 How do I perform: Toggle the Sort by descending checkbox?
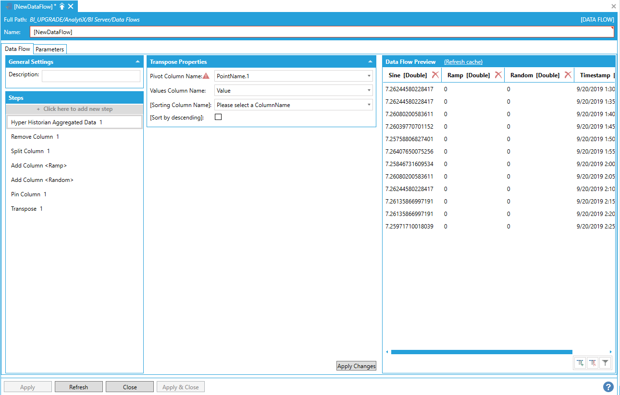(218, 117)
